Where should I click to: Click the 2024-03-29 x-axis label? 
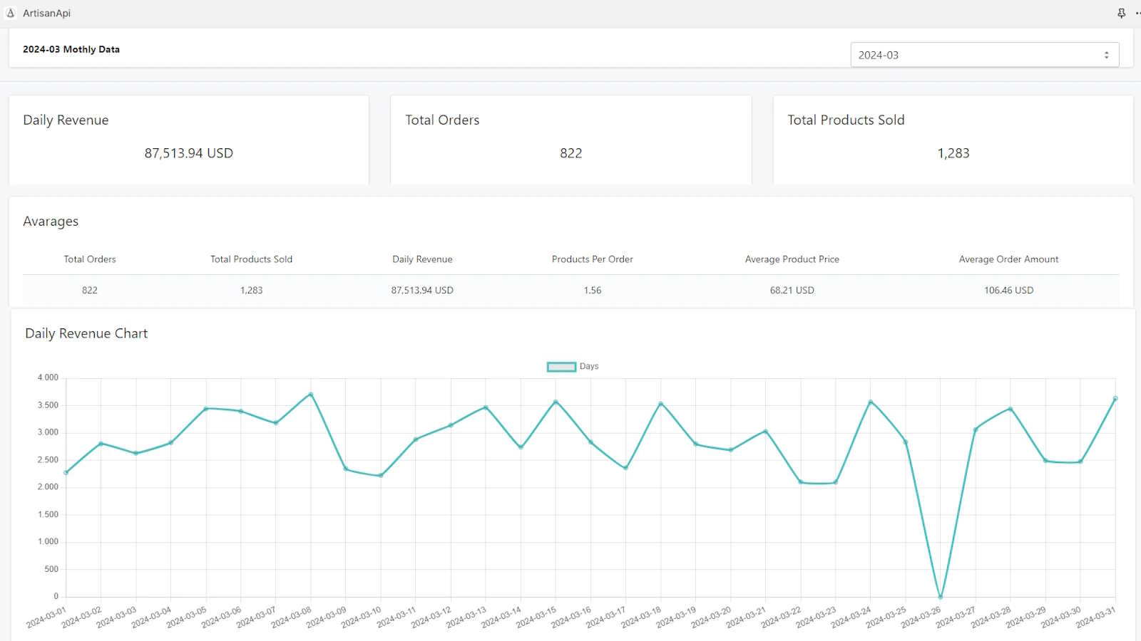click(x=1025, y=617)
